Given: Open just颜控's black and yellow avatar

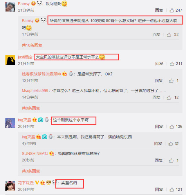Looking at the screenshot, I should [10, 60].
